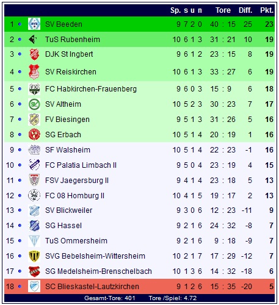Screen dimensions: 279x305
Task: Click the blue dot next to rank 9
Action: 20,150
